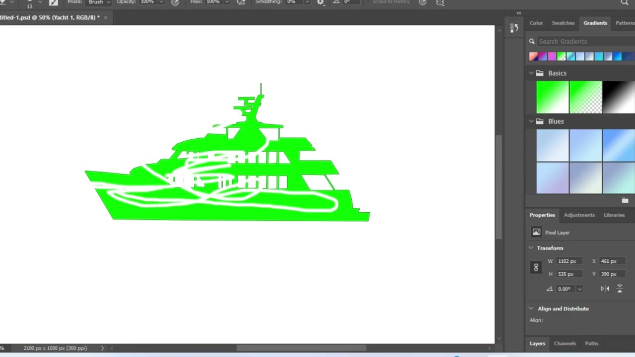Screen dimensions: 635x357
Task: Open the History panel icon
Action: [x=514, y=28]
